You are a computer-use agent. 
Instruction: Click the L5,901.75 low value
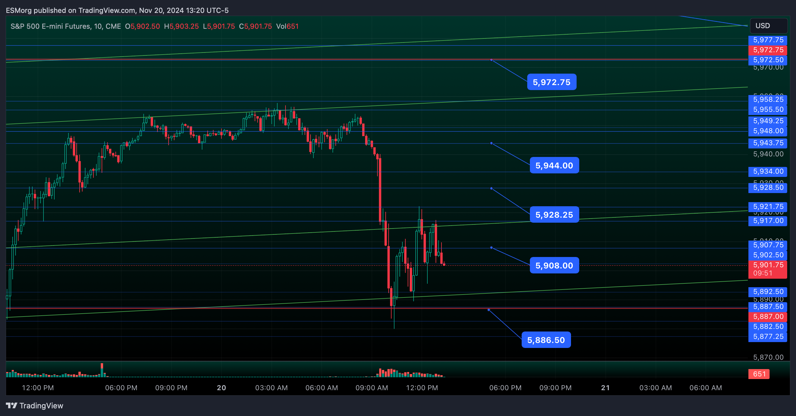click(x=219, y=26)
